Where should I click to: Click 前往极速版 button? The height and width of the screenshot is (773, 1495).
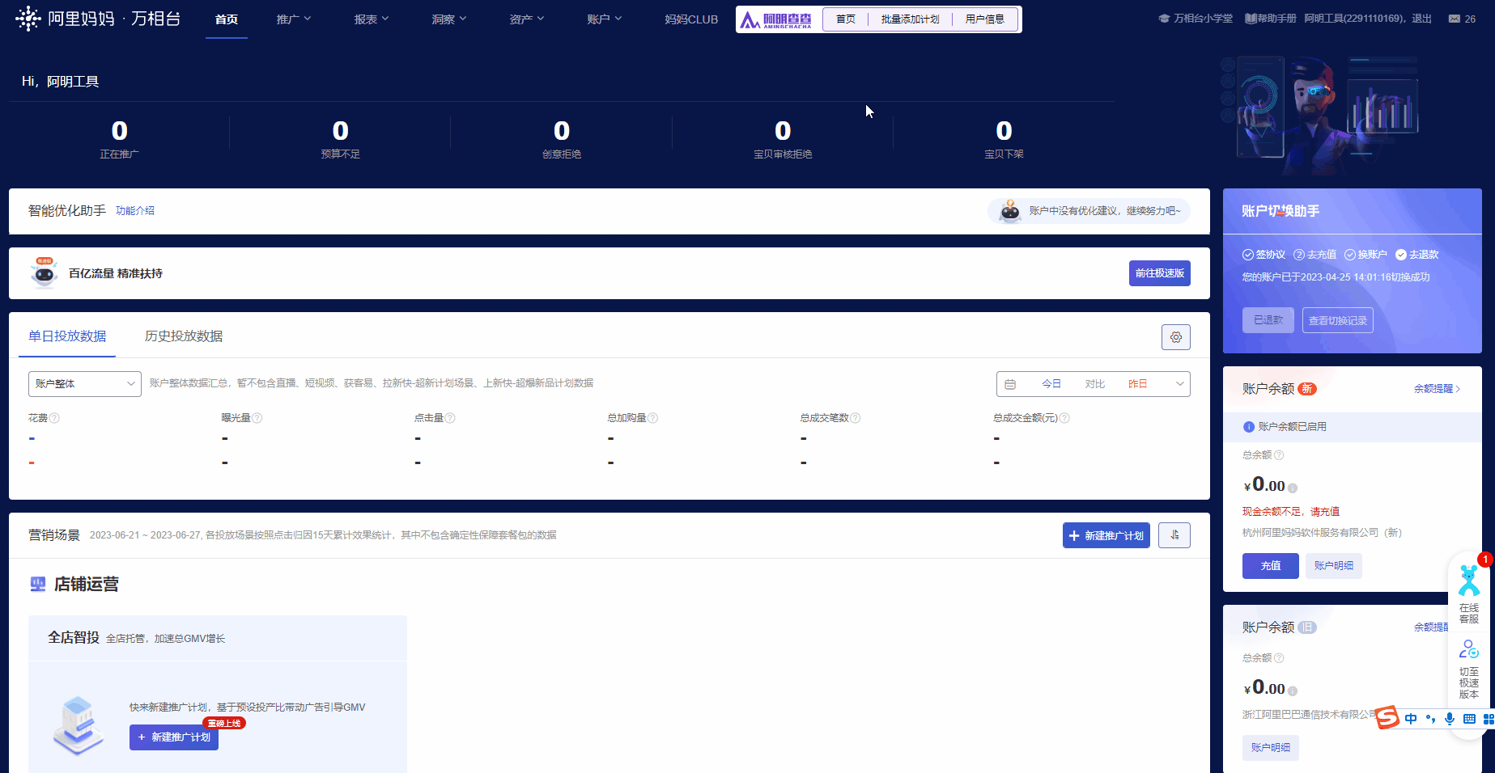tap(1160, 273)
